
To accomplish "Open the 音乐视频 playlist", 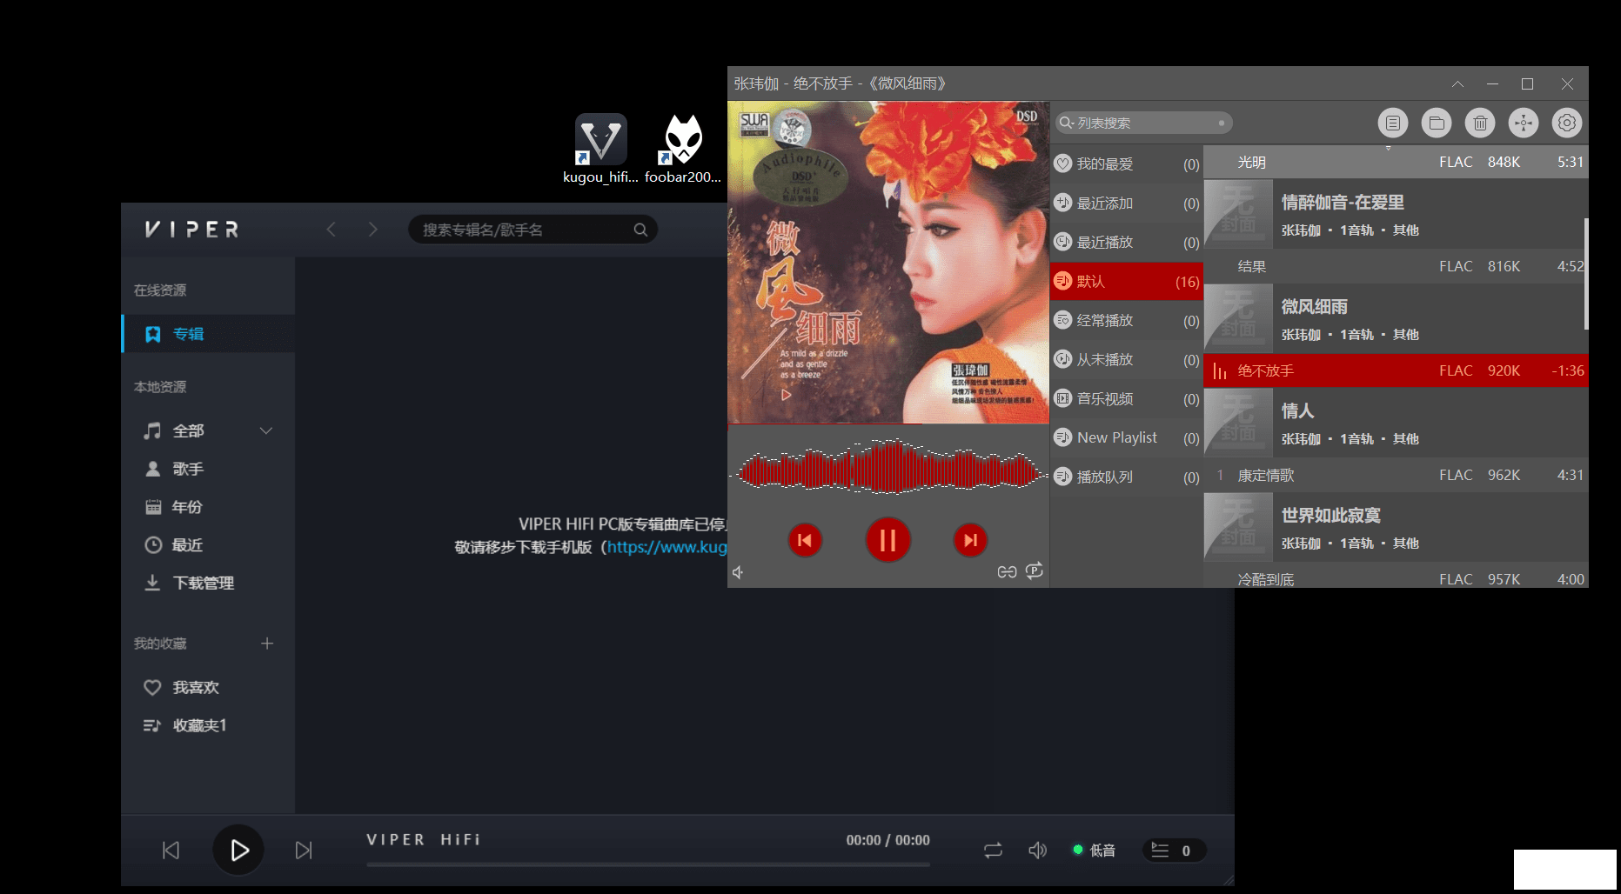I will point(1127,398).
